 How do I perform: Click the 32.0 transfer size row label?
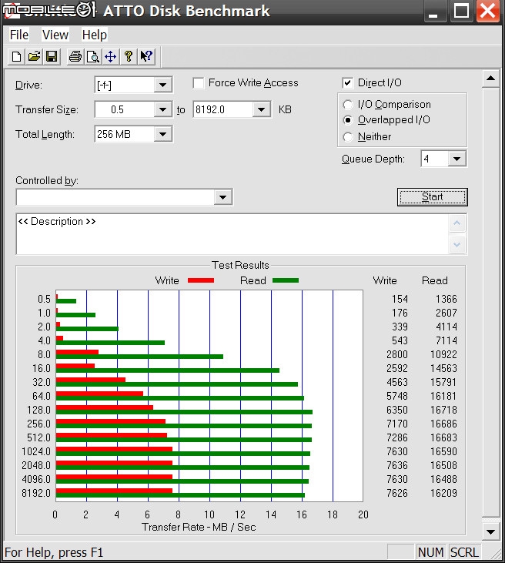(42, 382)
